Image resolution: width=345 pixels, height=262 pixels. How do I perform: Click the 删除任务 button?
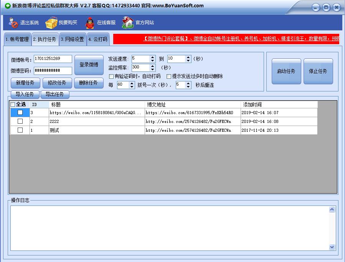pyautogui.click(x=89, y=83)
